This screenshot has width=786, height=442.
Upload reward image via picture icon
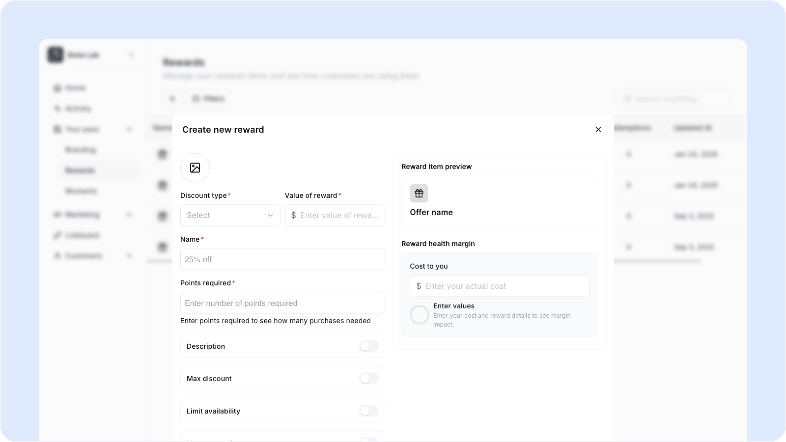point(195,168)
